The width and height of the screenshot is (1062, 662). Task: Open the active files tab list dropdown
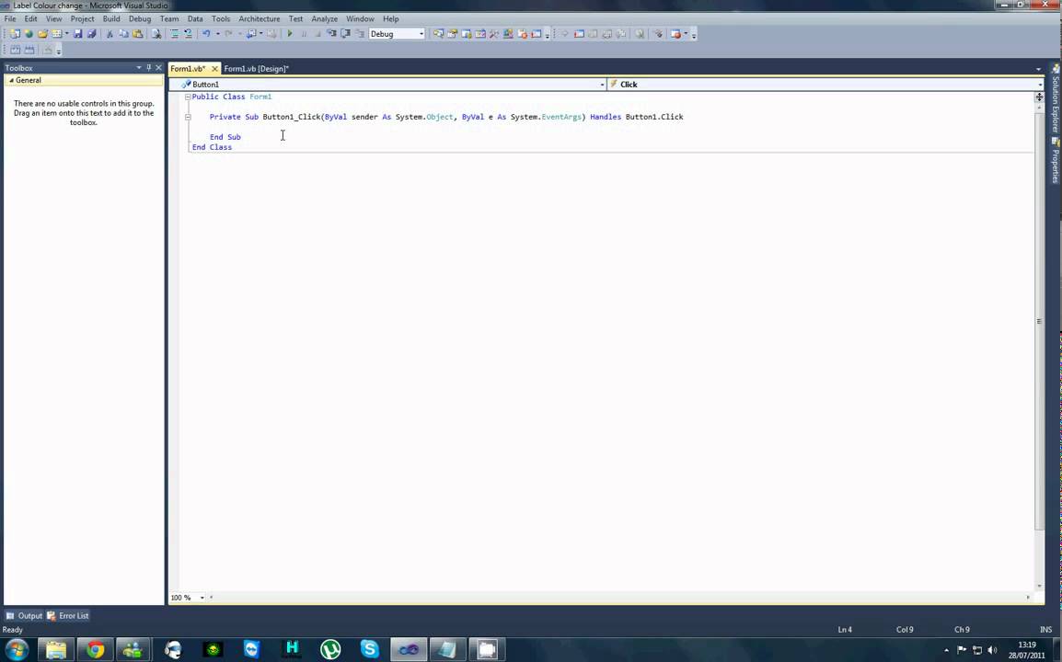(x=1038, y=69)
